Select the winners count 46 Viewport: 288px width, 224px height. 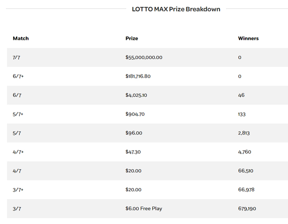tap(241, 95)
